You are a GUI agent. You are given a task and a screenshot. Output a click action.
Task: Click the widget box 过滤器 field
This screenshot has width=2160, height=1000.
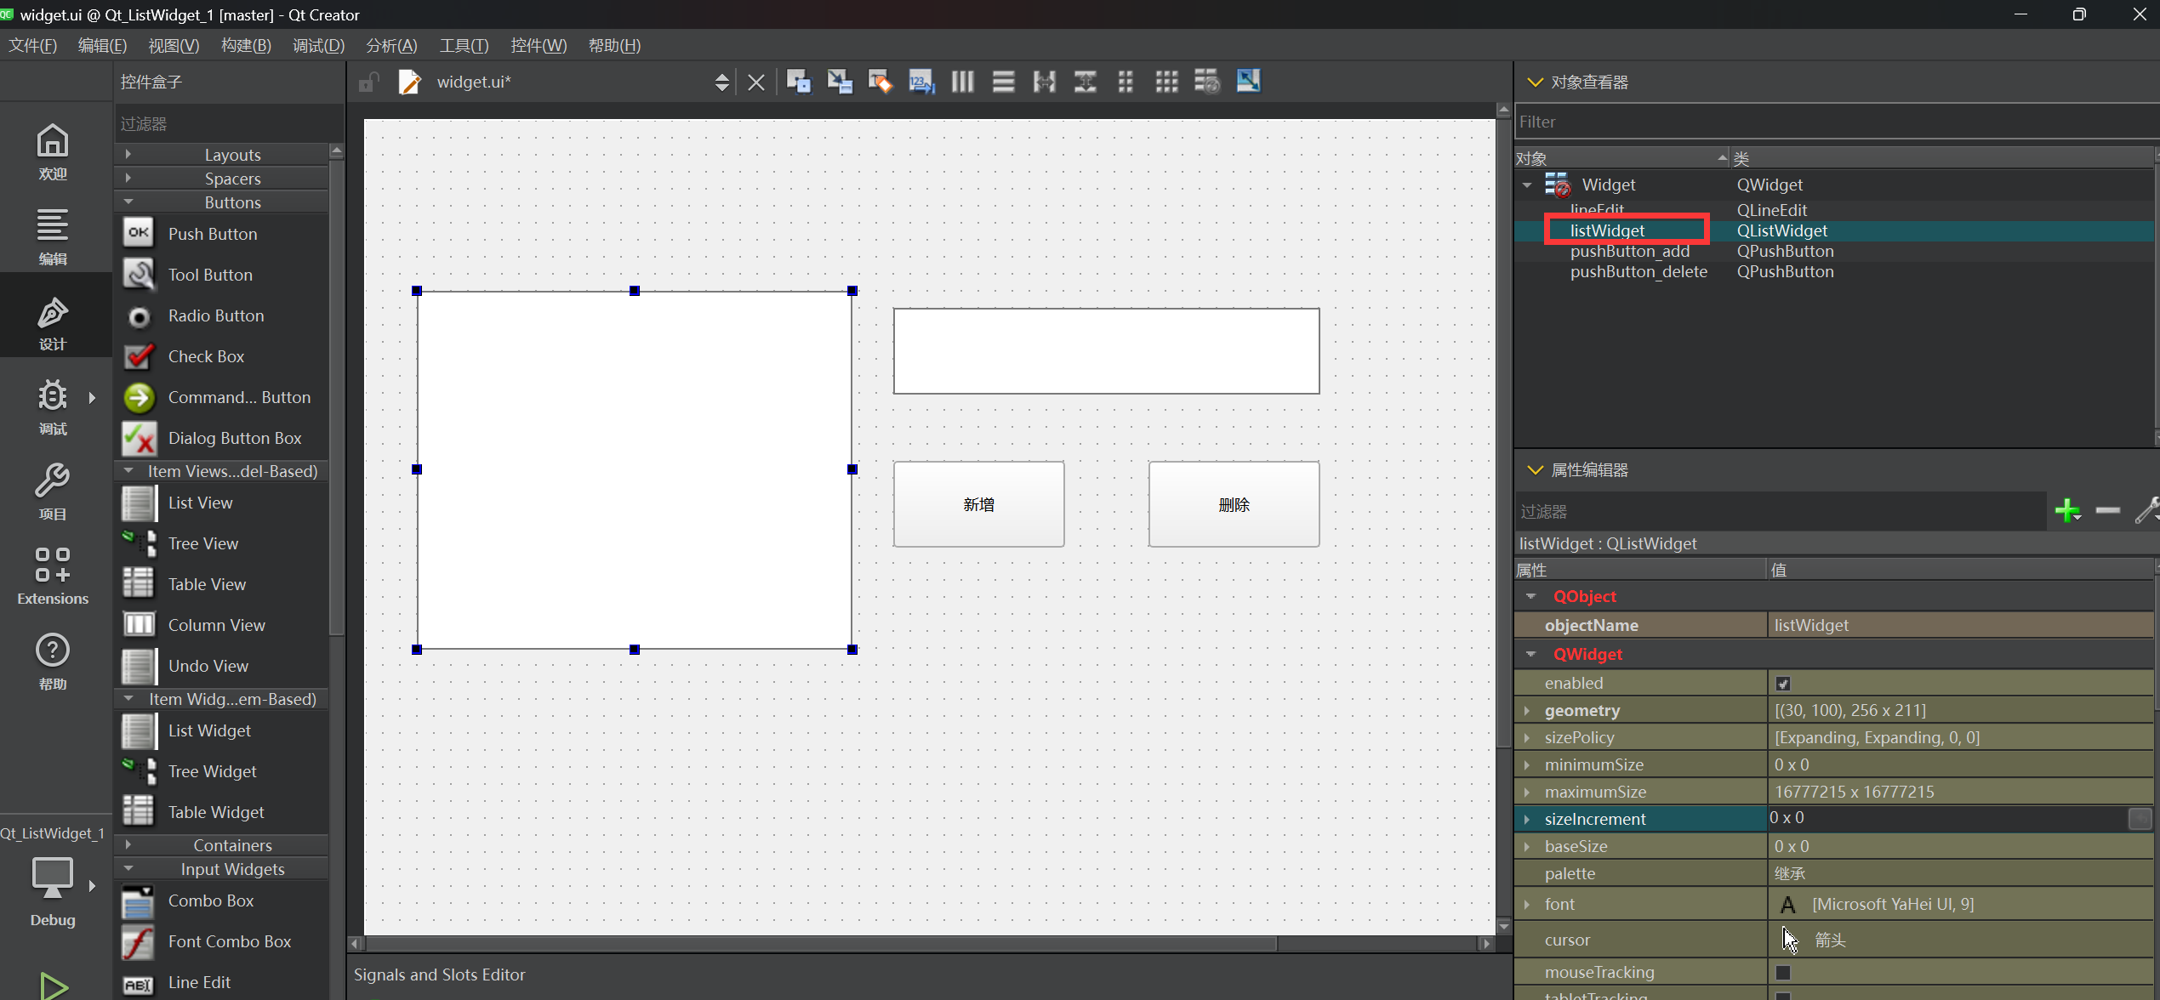coord(228,123)
